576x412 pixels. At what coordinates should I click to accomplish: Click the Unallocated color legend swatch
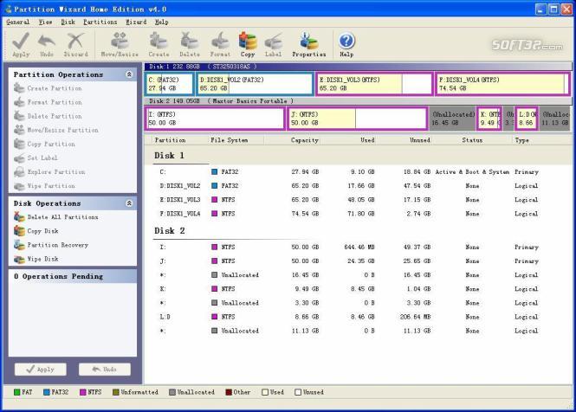[x=172, y=392]
